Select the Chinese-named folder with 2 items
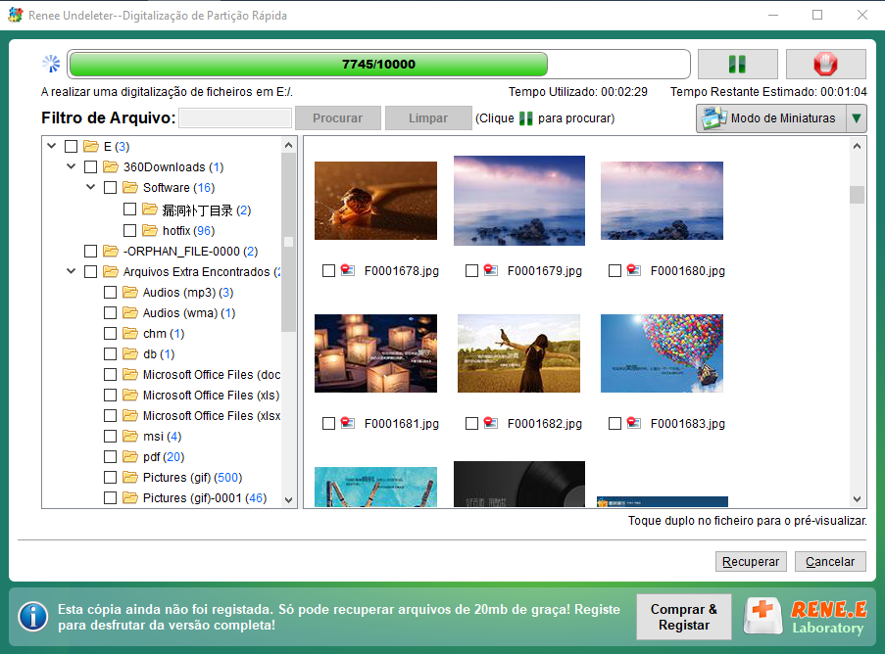Screen dimensions: 885x654 coord(207,210)
